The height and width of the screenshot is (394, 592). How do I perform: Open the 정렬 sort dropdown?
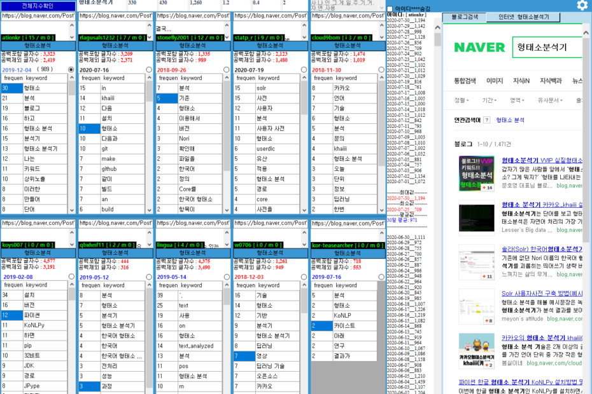pyautogui.click(x=462, y=100)
